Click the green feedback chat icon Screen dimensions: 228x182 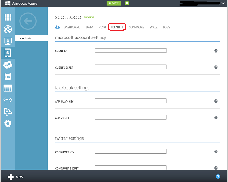pos(127,3)
